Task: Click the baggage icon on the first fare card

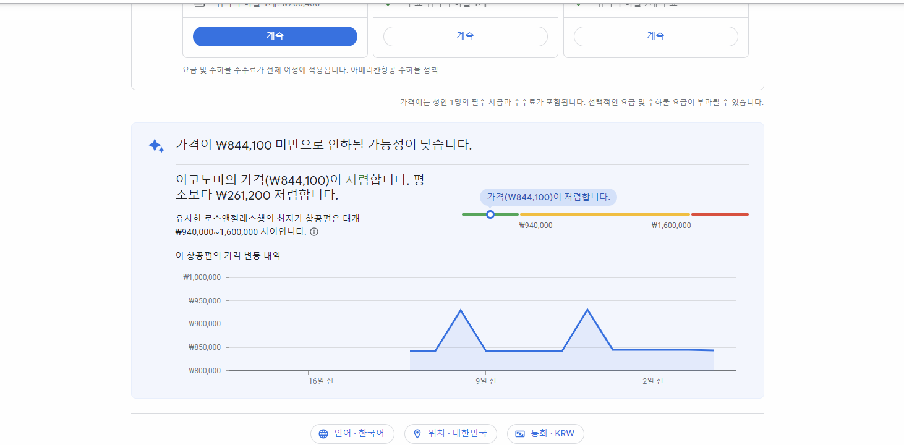Action: (x=198, y=4)
